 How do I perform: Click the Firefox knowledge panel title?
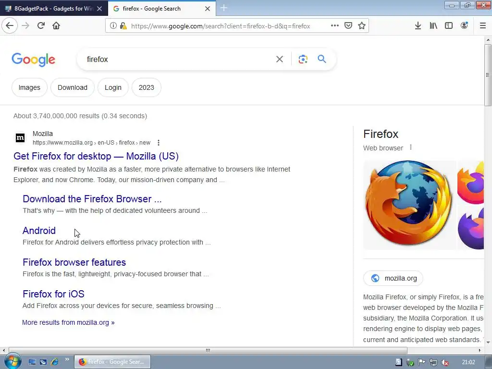pos(381,134)
